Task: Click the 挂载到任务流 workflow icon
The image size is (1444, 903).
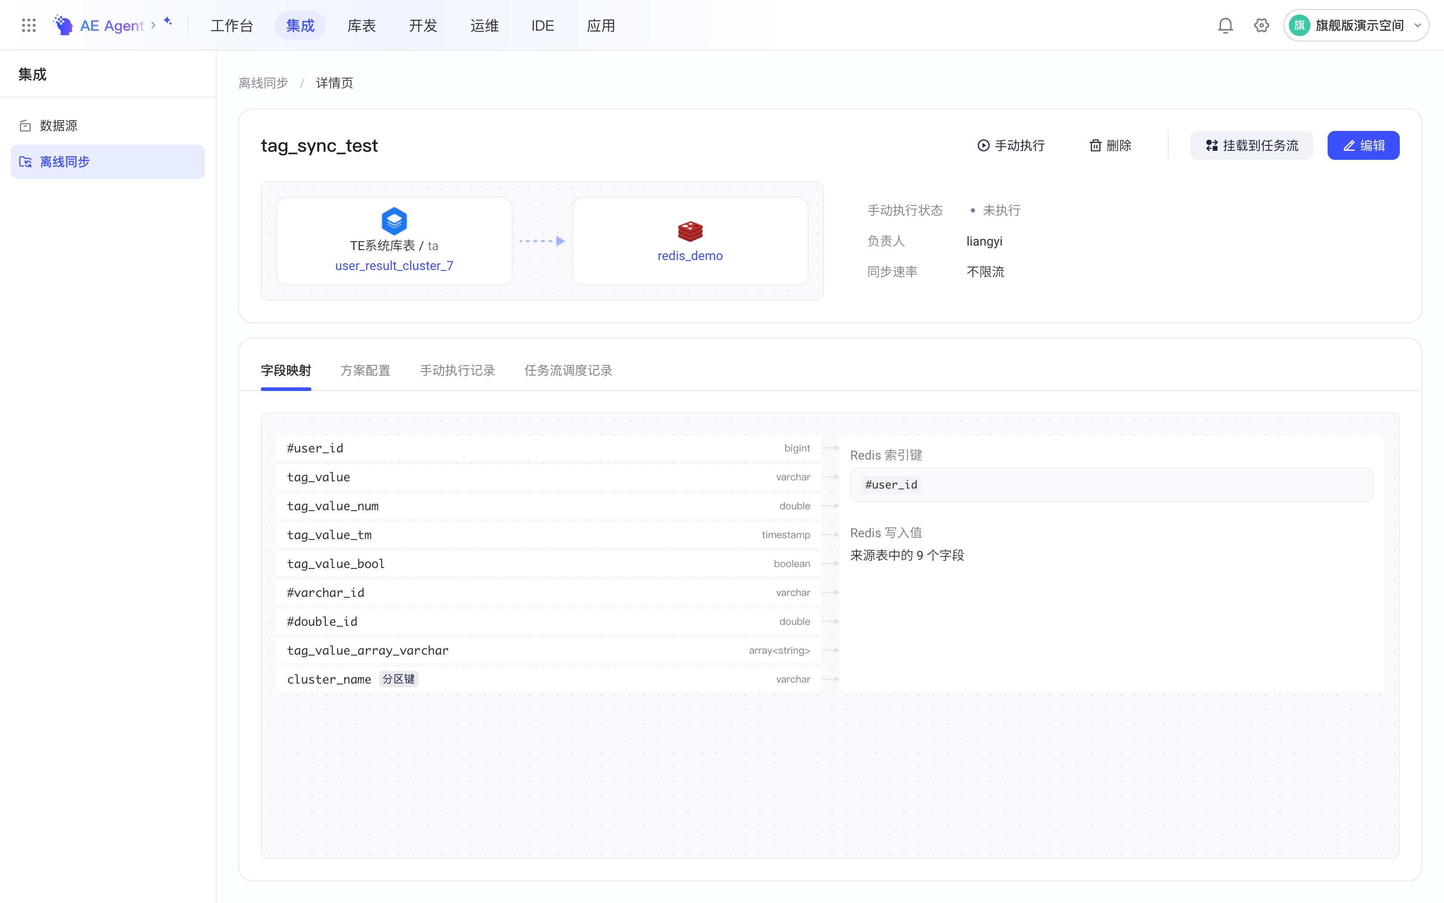Action: tap(1212, 146)
